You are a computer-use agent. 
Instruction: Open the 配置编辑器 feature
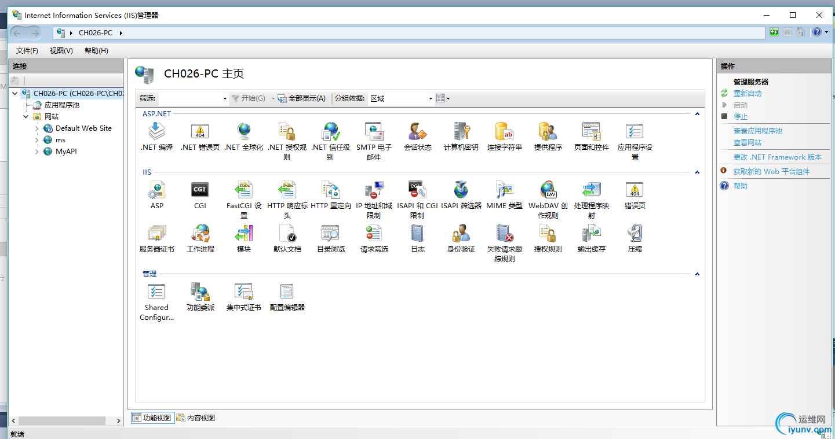click(287, 297)
